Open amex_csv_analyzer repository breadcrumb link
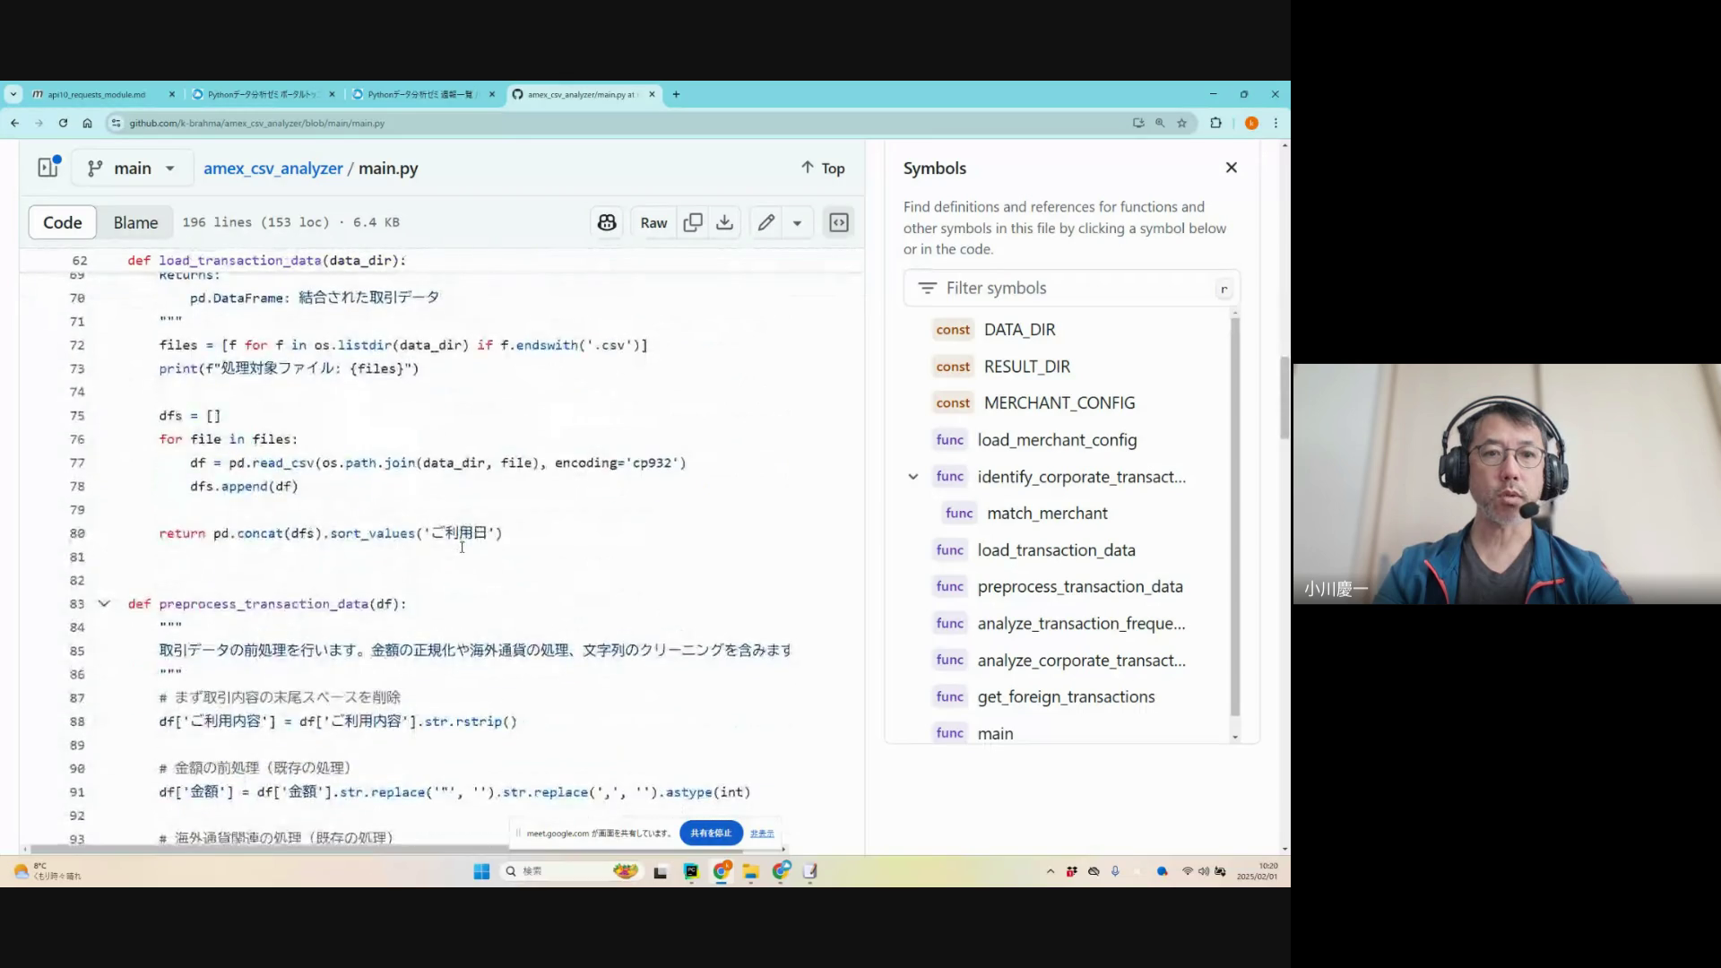The width and height of the screenshot is (1721, 968). pyautogui.click(x=272, y=168)
